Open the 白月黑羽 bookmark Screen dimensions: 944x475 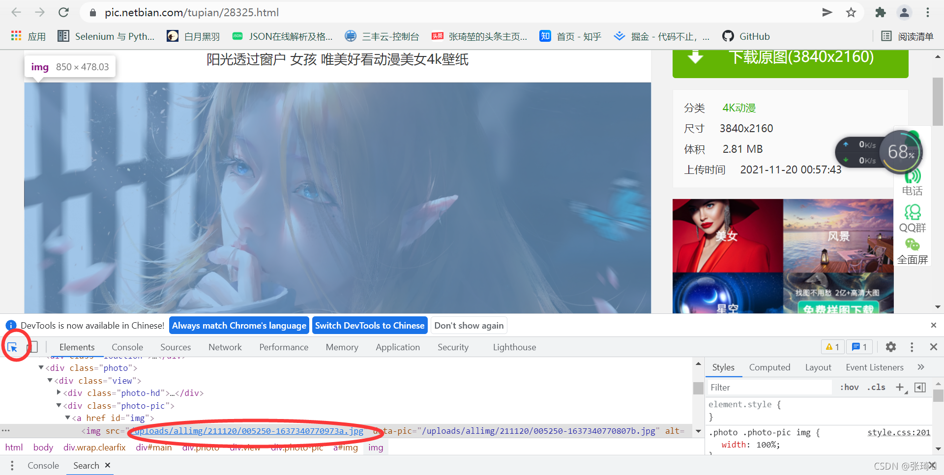(193, 36)
